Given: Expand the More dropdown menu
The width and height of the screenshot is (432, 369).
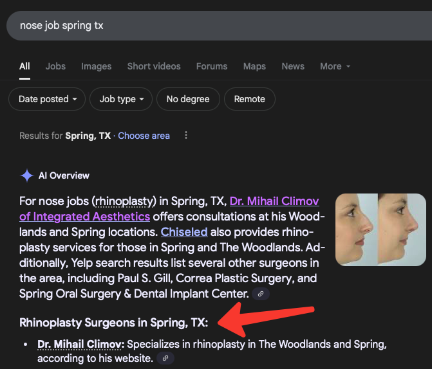Looking at the screenshot, I should [x=335, y=66].
